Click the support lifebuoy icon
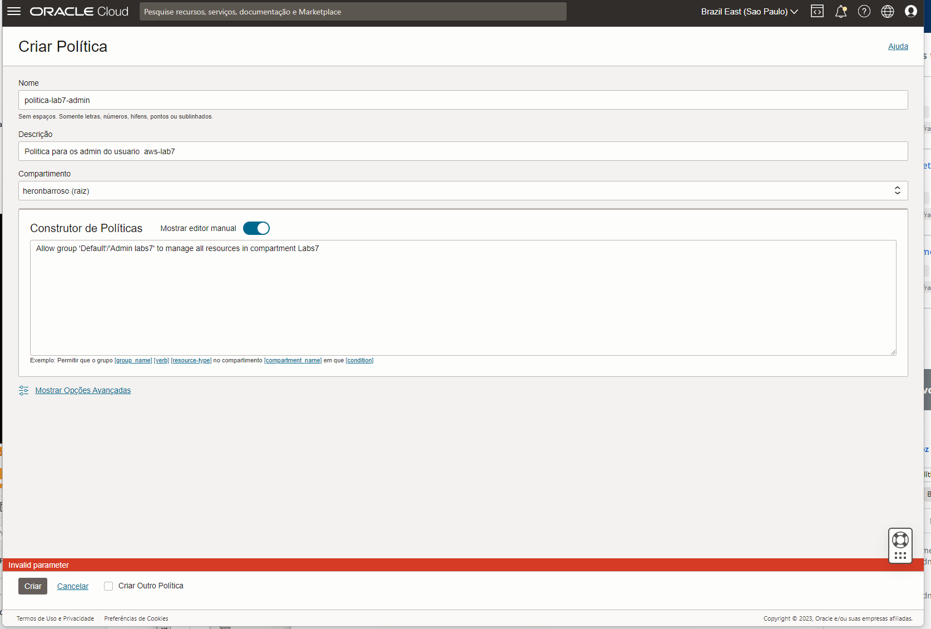This screenshot has width=931, height=629. point(900,539)
